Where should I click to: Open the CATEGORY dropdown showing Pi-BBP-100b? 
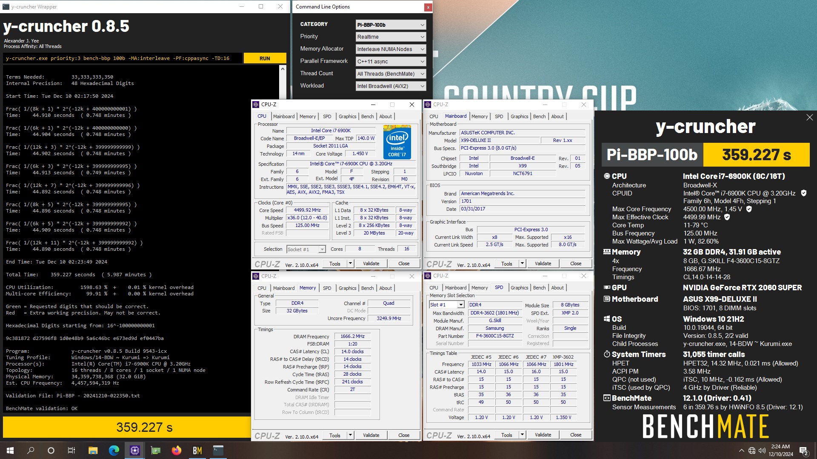coord(391,25)
